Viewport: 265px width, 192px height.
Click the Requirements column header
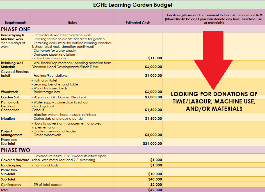(x=15, y=22)
